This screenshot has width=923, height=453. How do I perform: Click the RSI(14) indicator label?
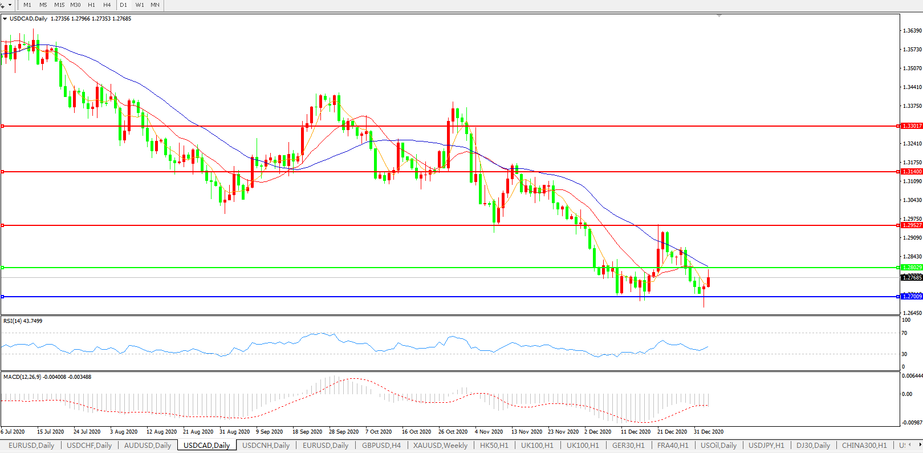coord(23,321)
